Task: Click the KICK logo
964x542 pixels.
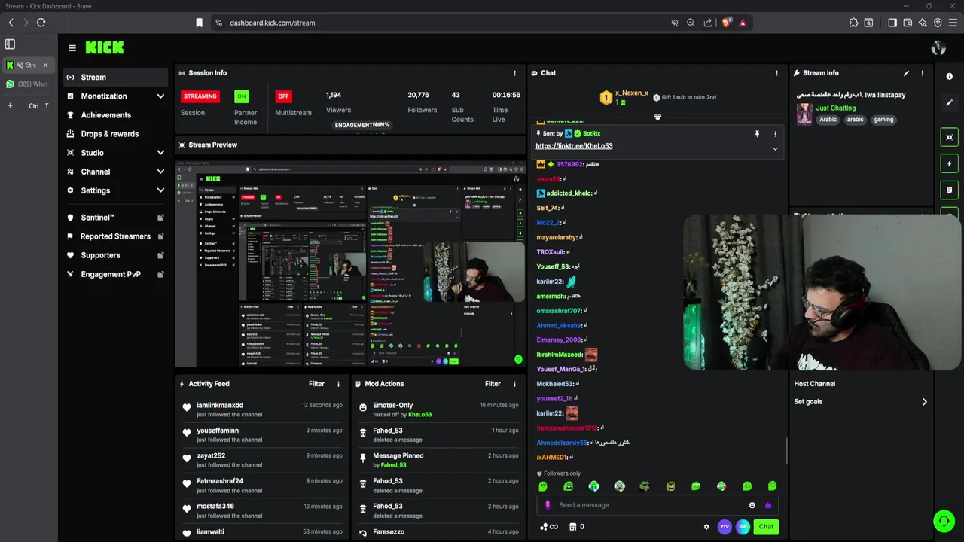Action: click(104, 47)
